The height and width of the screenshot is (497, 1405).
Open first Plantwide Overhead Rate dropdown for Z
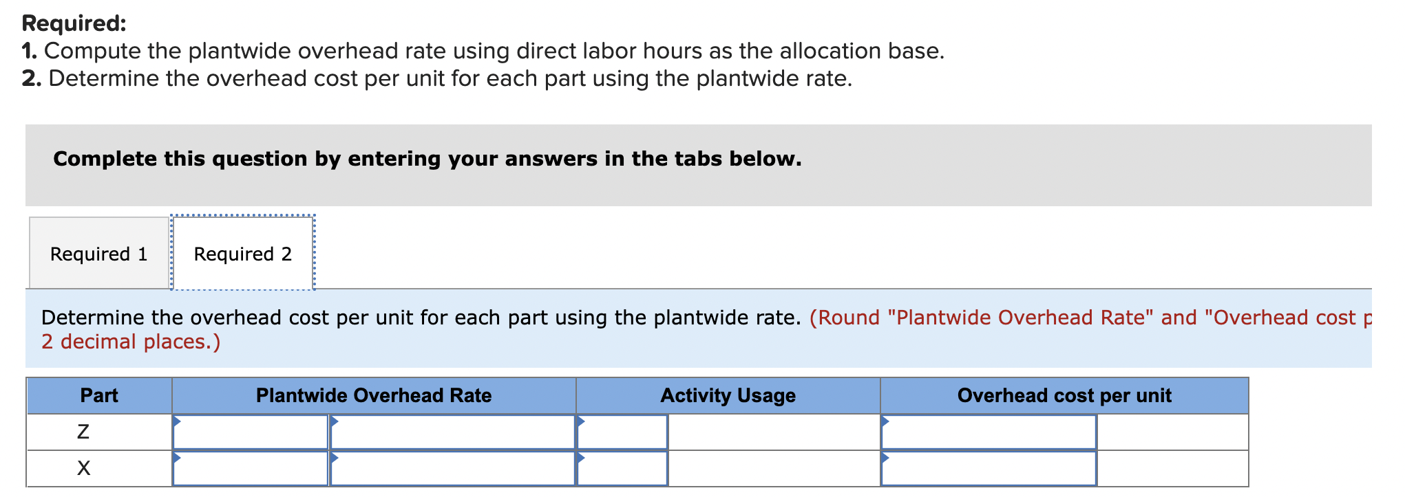251,432
